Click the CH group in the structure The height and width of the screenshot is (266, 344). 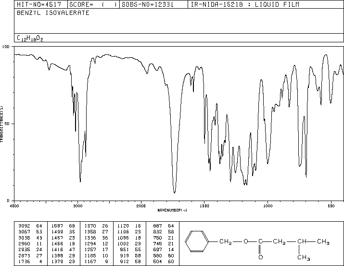302,241
